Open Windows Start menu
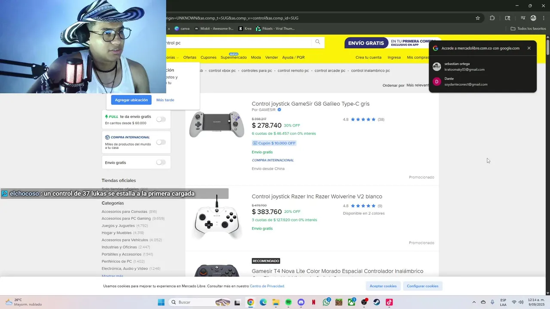550x309 pixels. [x=161, y=302]
